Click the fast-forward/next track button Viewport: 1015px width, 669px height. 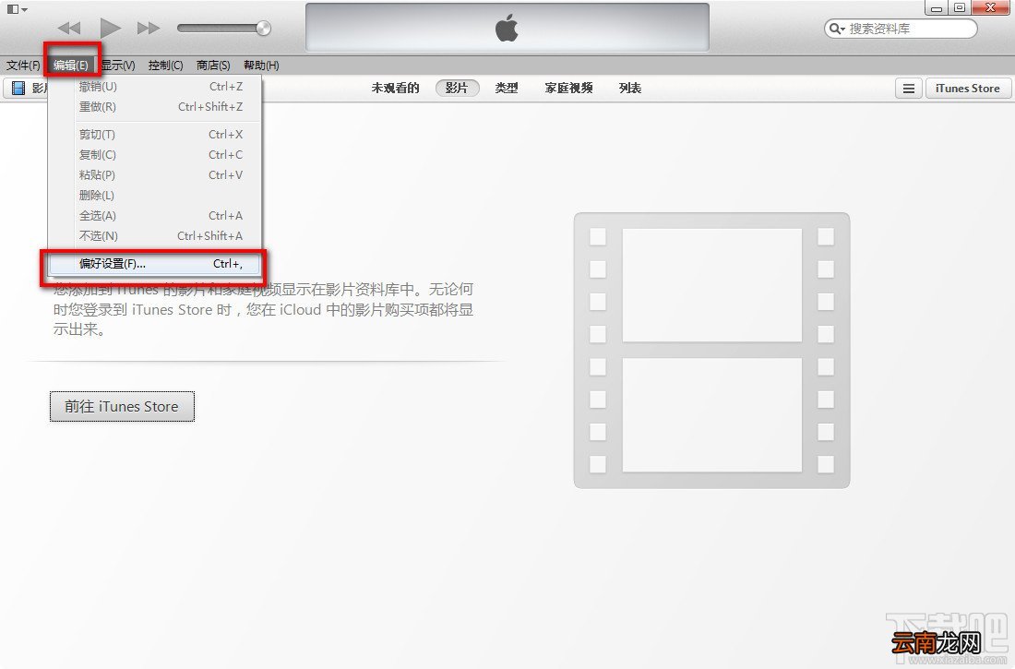[149, 28]
